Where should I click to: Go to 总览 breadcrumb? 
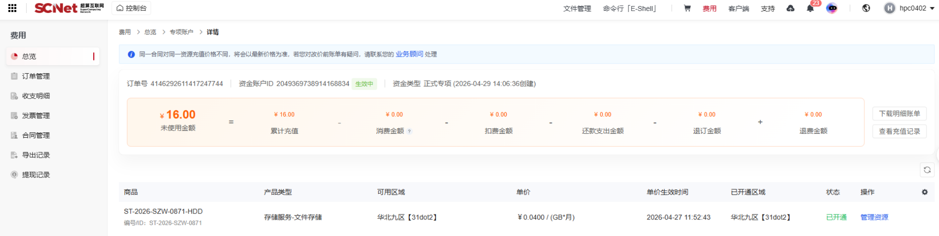[150, 32]
